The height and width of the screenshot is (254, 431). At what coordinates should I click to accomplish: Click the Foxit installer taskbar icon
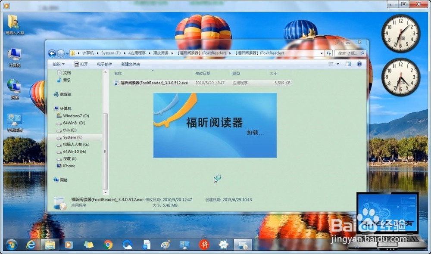(242, 245)
